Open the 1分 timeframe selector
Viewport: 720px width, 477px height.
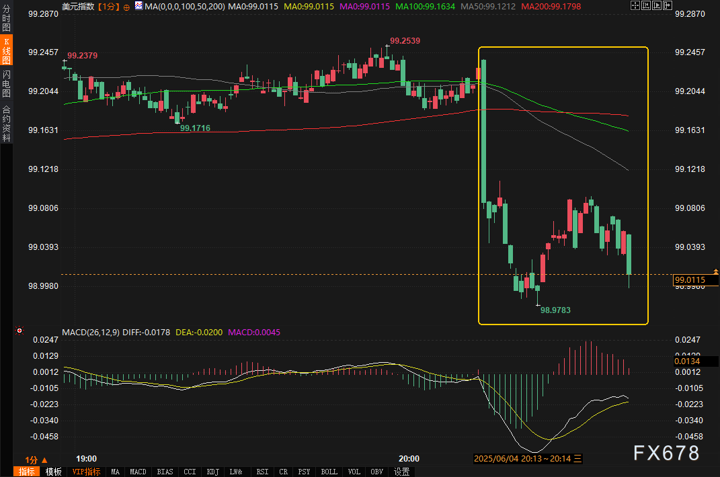click(36, 460)
